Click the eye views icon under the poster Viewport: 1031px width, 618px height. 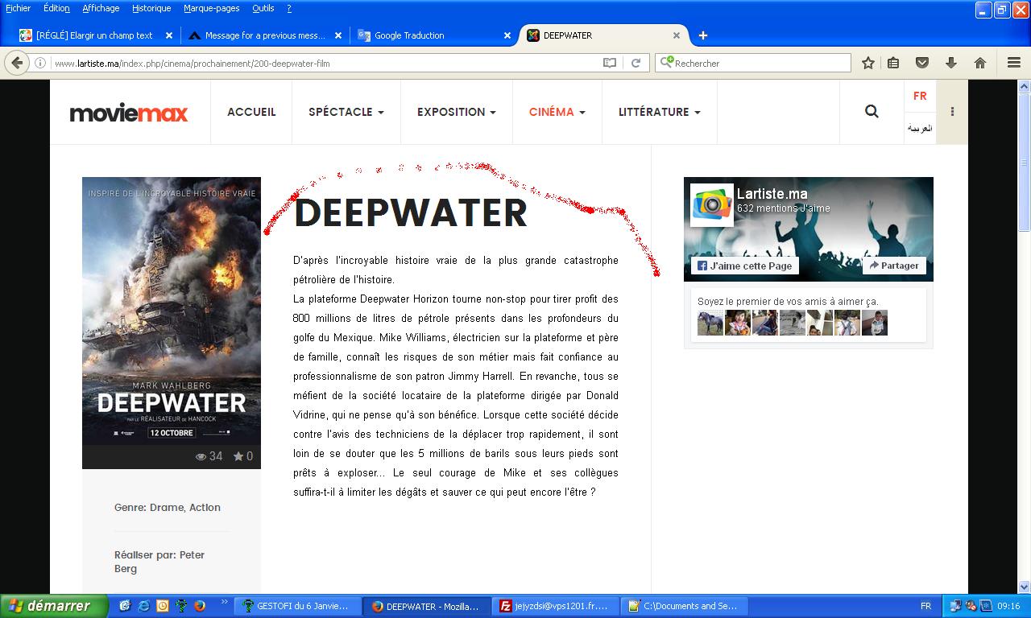tap(201, 456)
